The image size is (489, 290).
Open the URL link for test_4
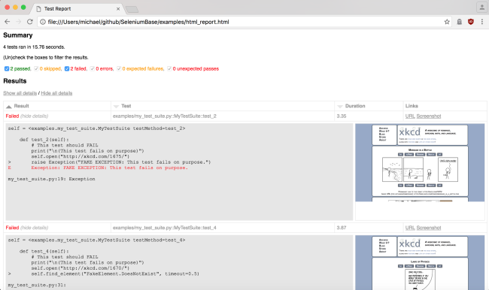[410, 228]
